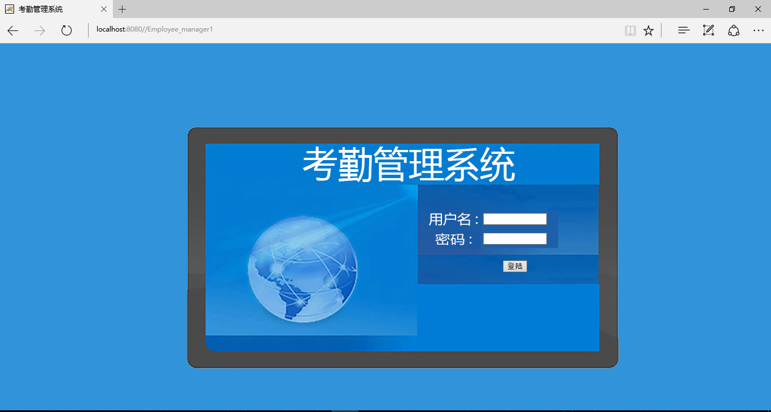Click the forward navigation arrow

click(40, 30)
